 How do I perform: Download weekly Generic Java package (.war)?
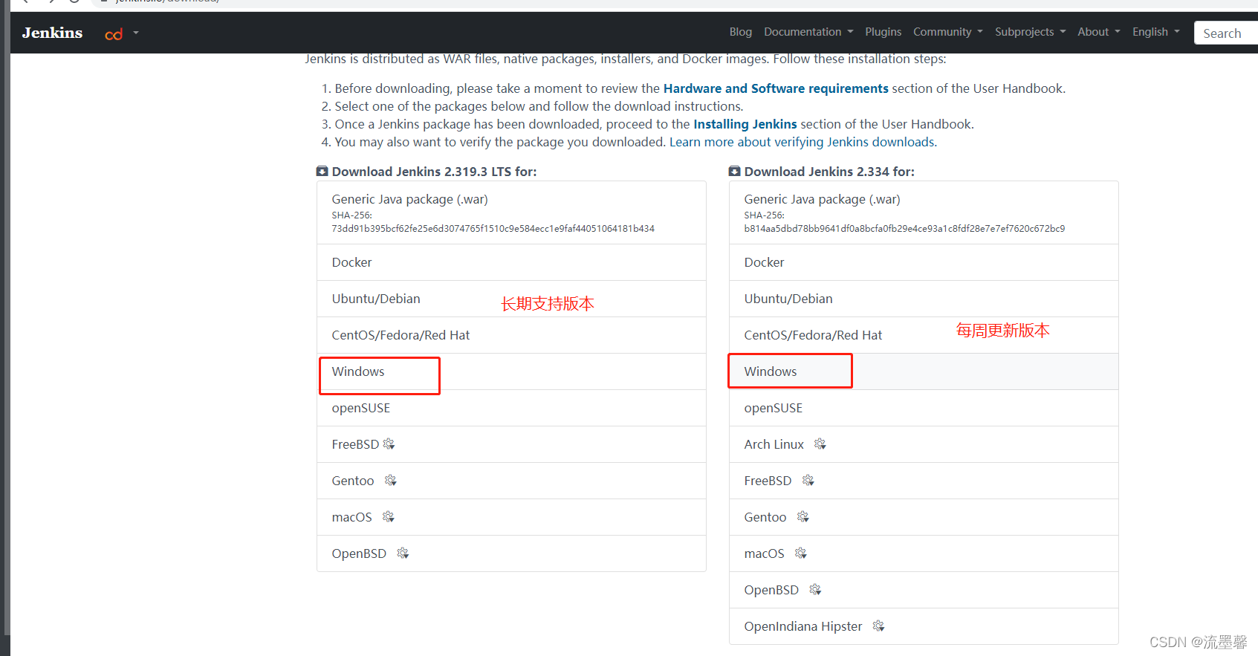click(924, 212)
